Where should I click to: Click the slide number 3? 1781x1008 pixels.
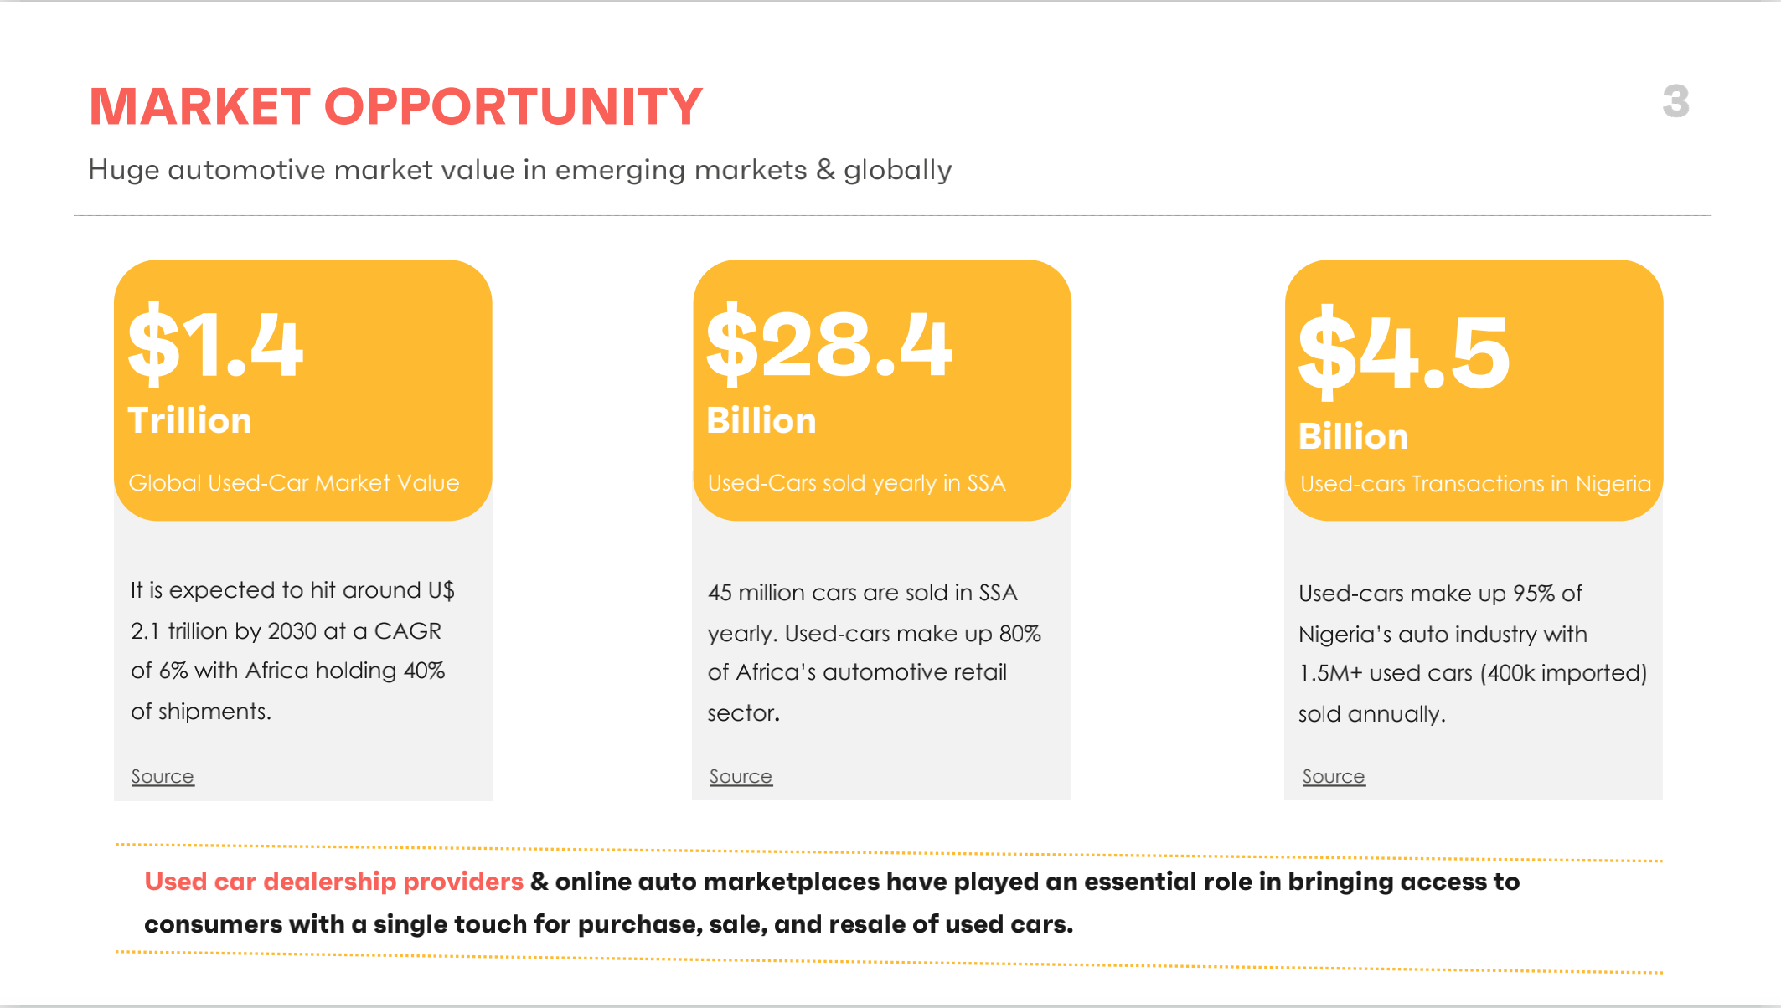[1675, 102]
